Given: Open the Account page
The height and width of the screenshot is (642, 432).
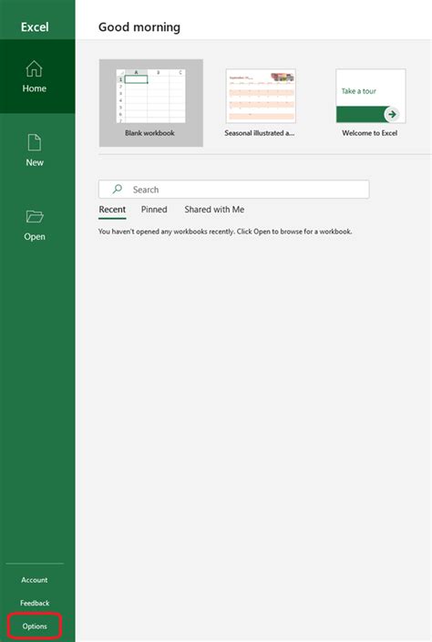Looking at the screenshot, I should pos(35,580).
